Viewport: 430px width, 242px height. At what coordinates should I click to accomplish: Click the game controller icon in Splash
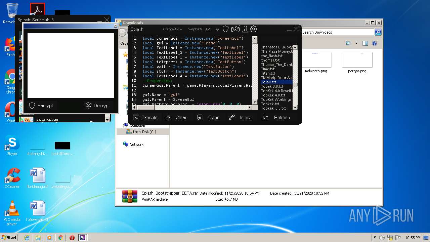point(235,29)
